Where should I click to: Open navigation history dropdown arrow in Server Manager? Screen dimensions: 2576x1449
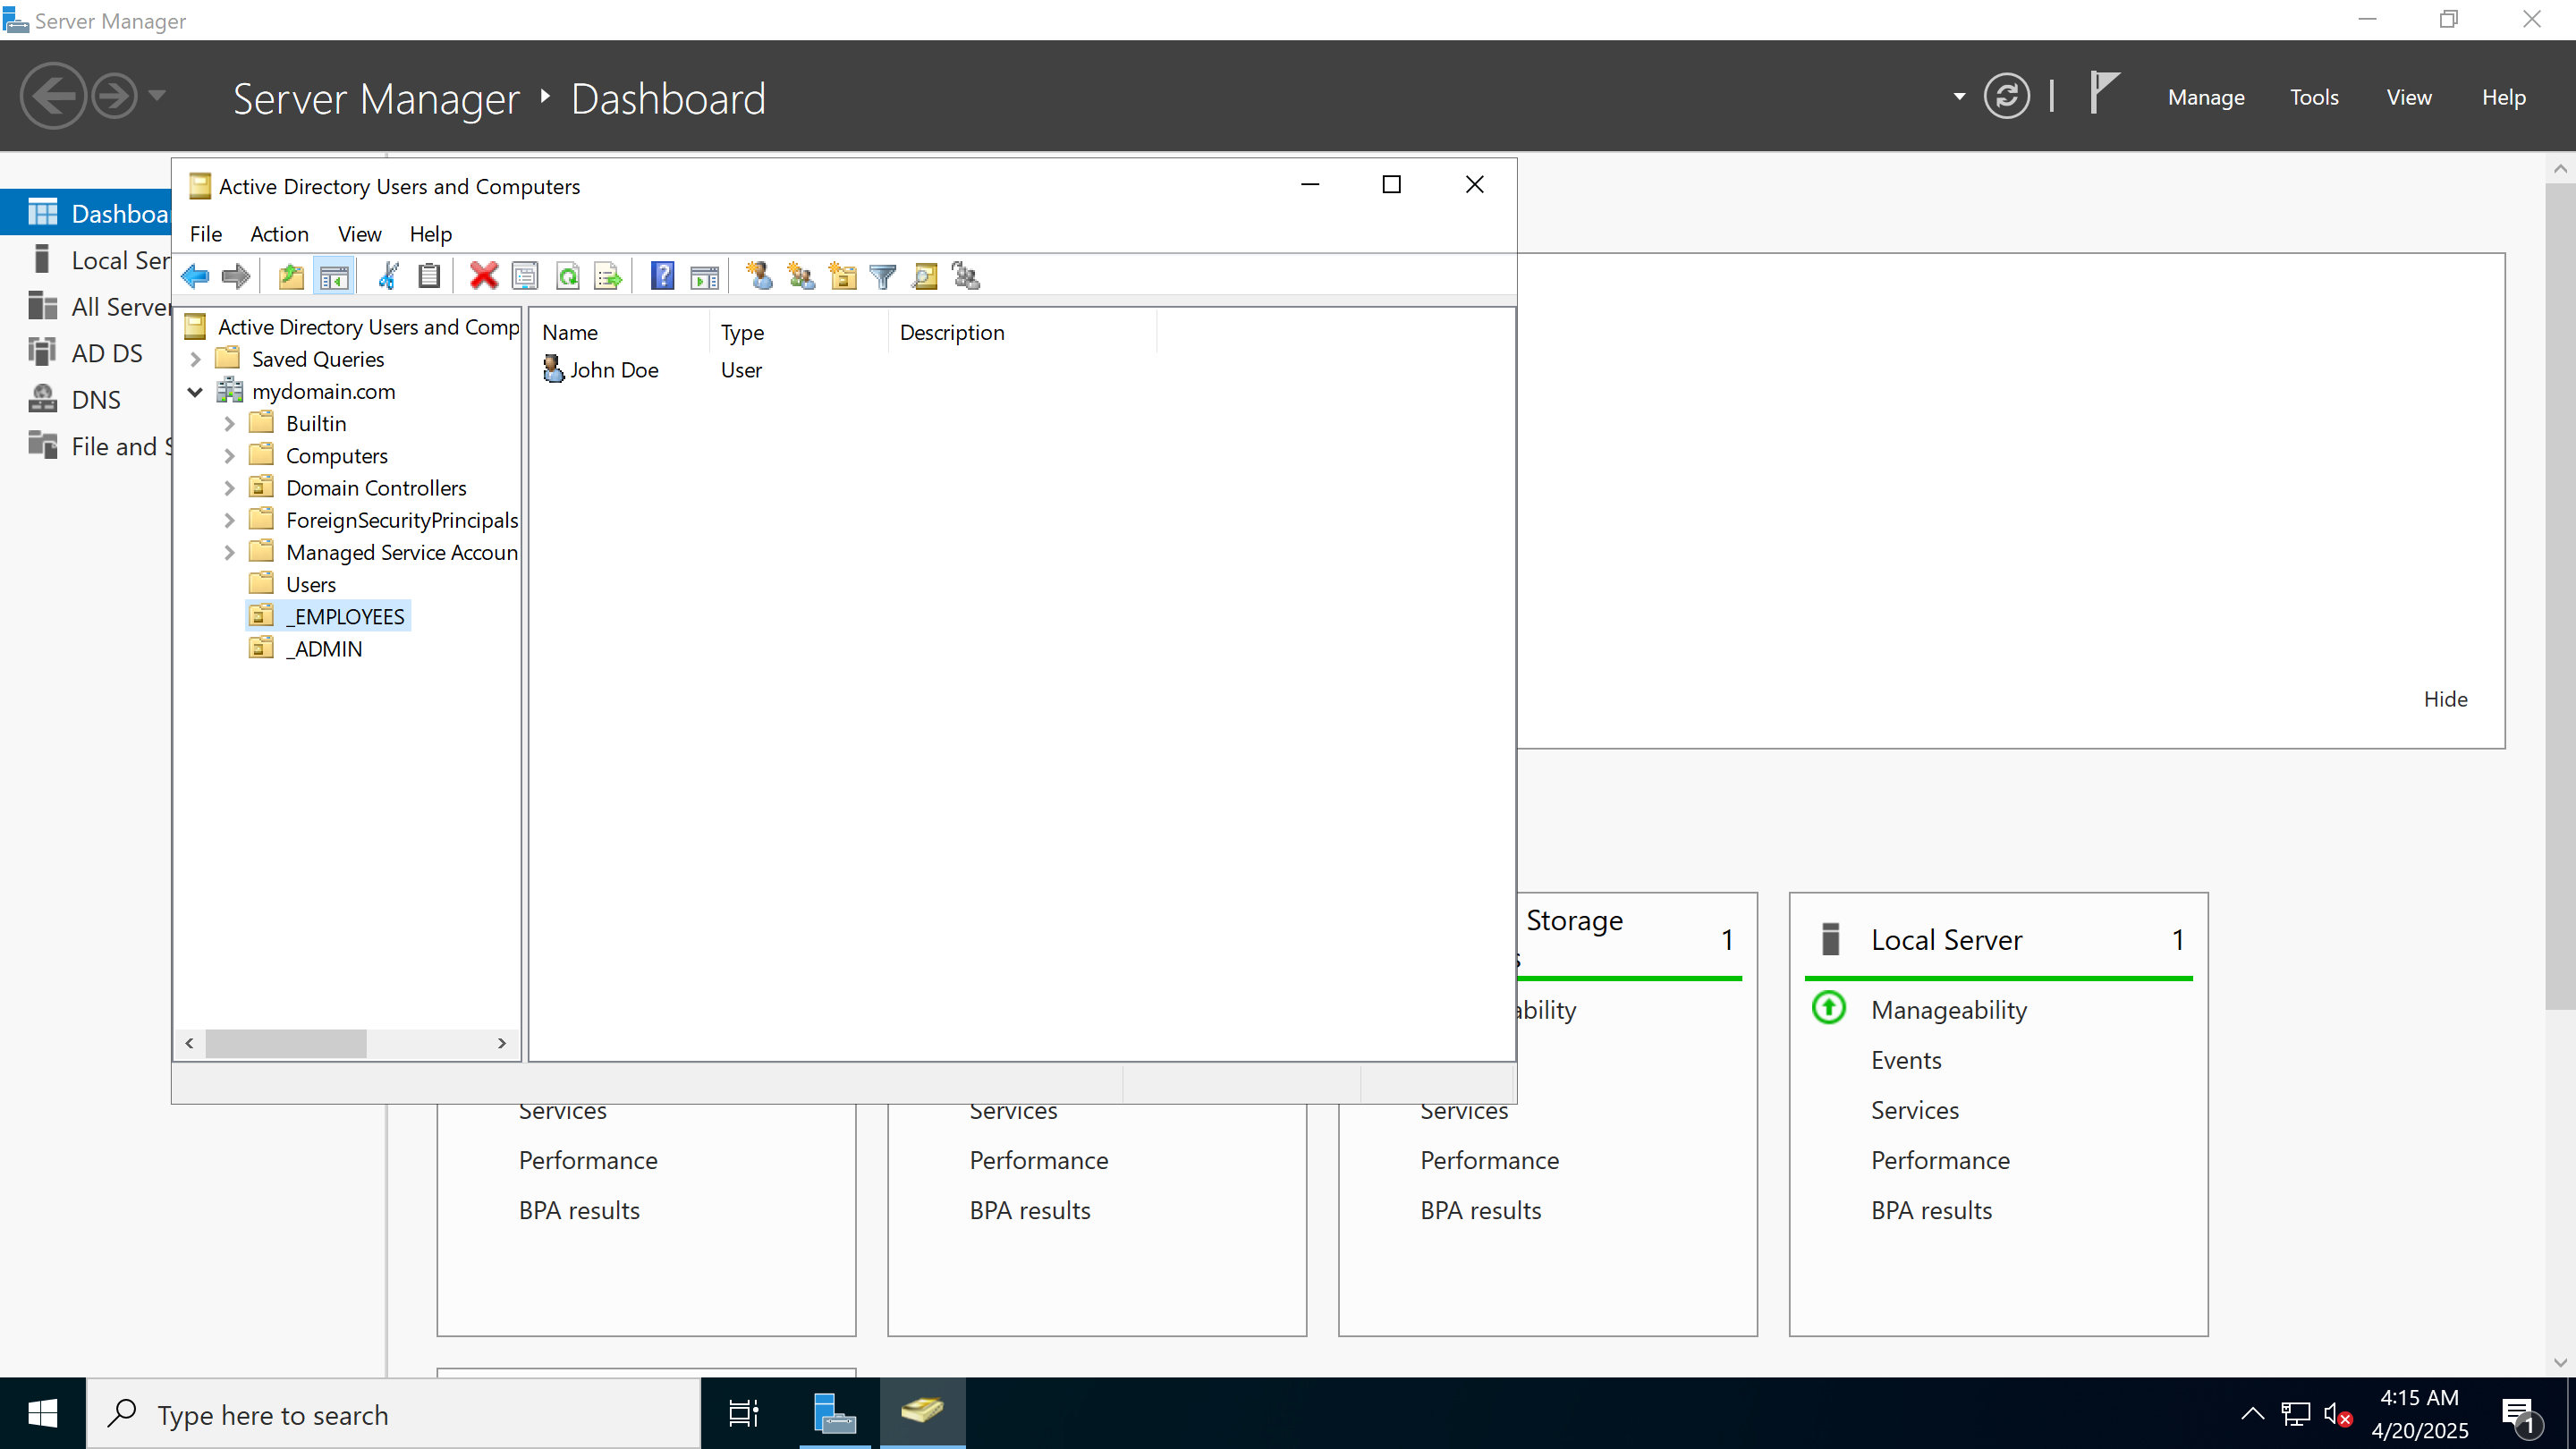tap(157, 96)
